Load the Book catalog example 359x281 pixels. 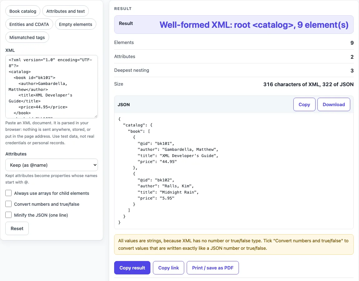23,11
